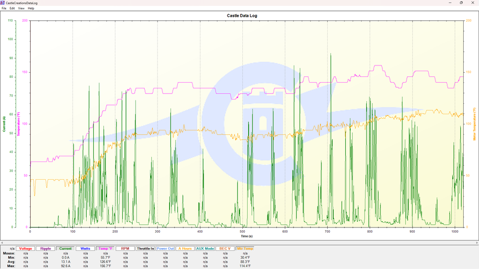Click the max temp value 156.7°F
Screen dimensions: 479x269
(x=105, y=266)
